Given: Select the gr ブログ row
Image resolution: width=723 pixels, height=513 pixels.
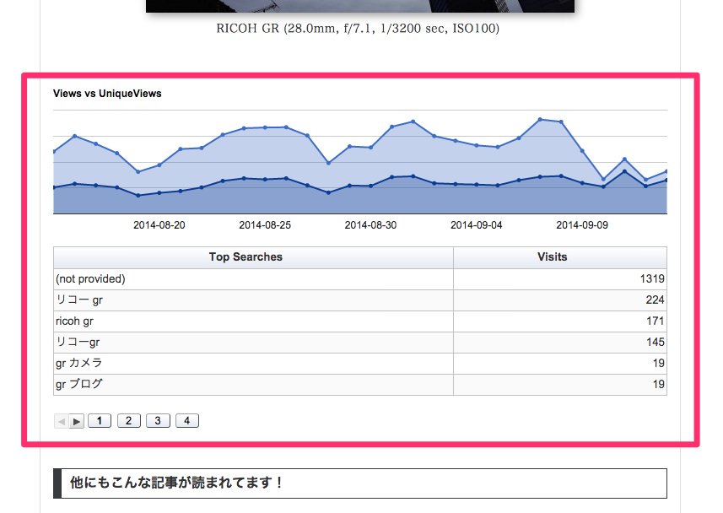Looking at the screenshot, I should point(360,385).
